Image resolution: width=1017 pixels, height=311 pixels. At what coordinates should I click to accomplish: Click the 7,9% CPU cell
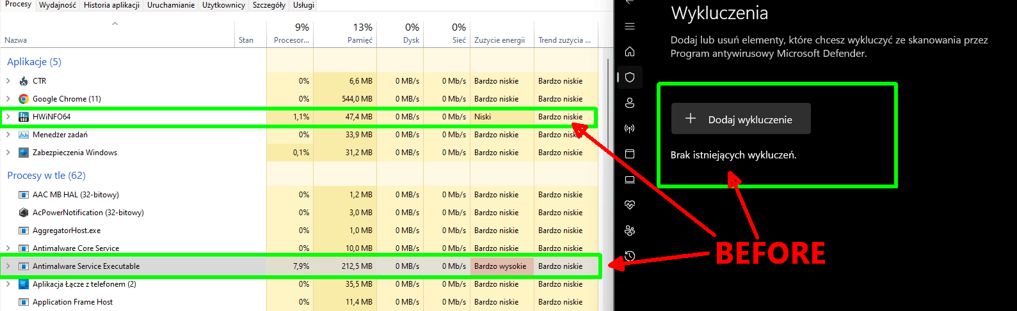pyautogui.click(x=290, y=266)
